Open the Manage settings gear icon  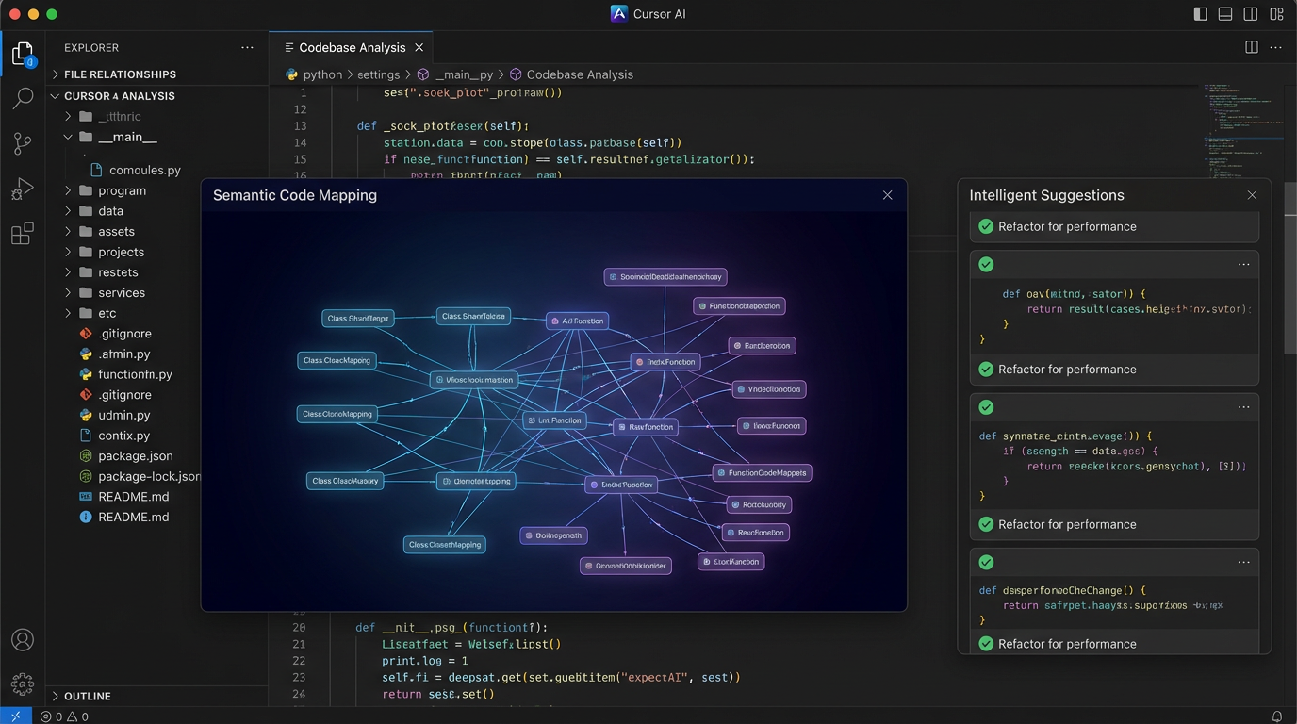point(23,683)
